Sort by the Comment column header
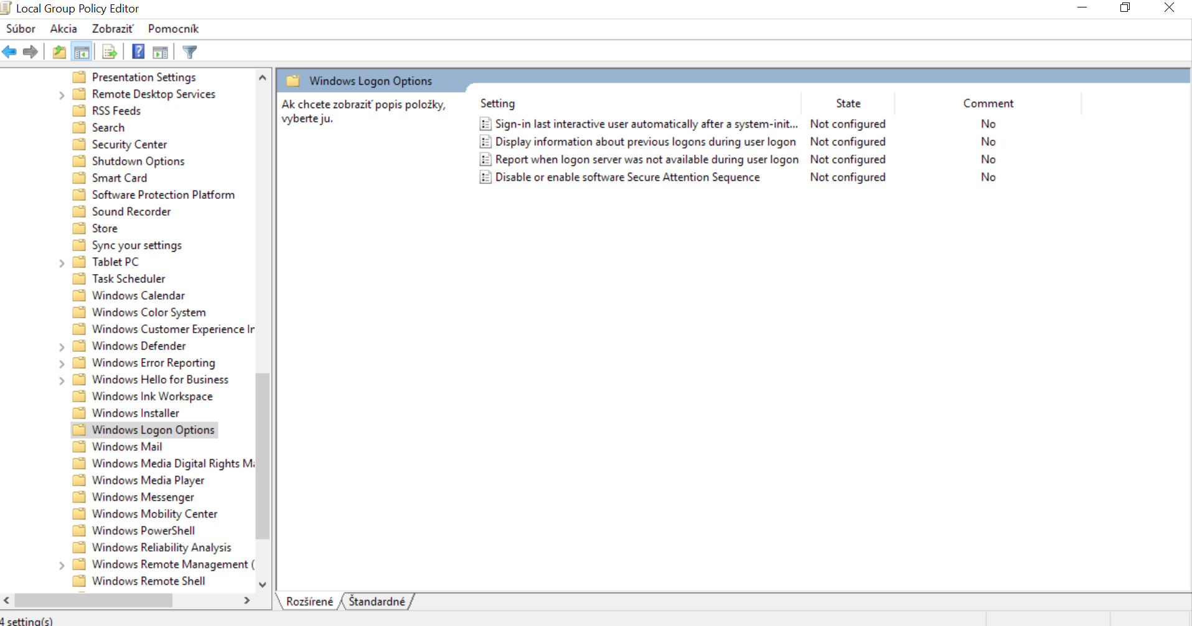This screenshot has width=1192, height=626. pyautogui.click(x=988, y=103)
